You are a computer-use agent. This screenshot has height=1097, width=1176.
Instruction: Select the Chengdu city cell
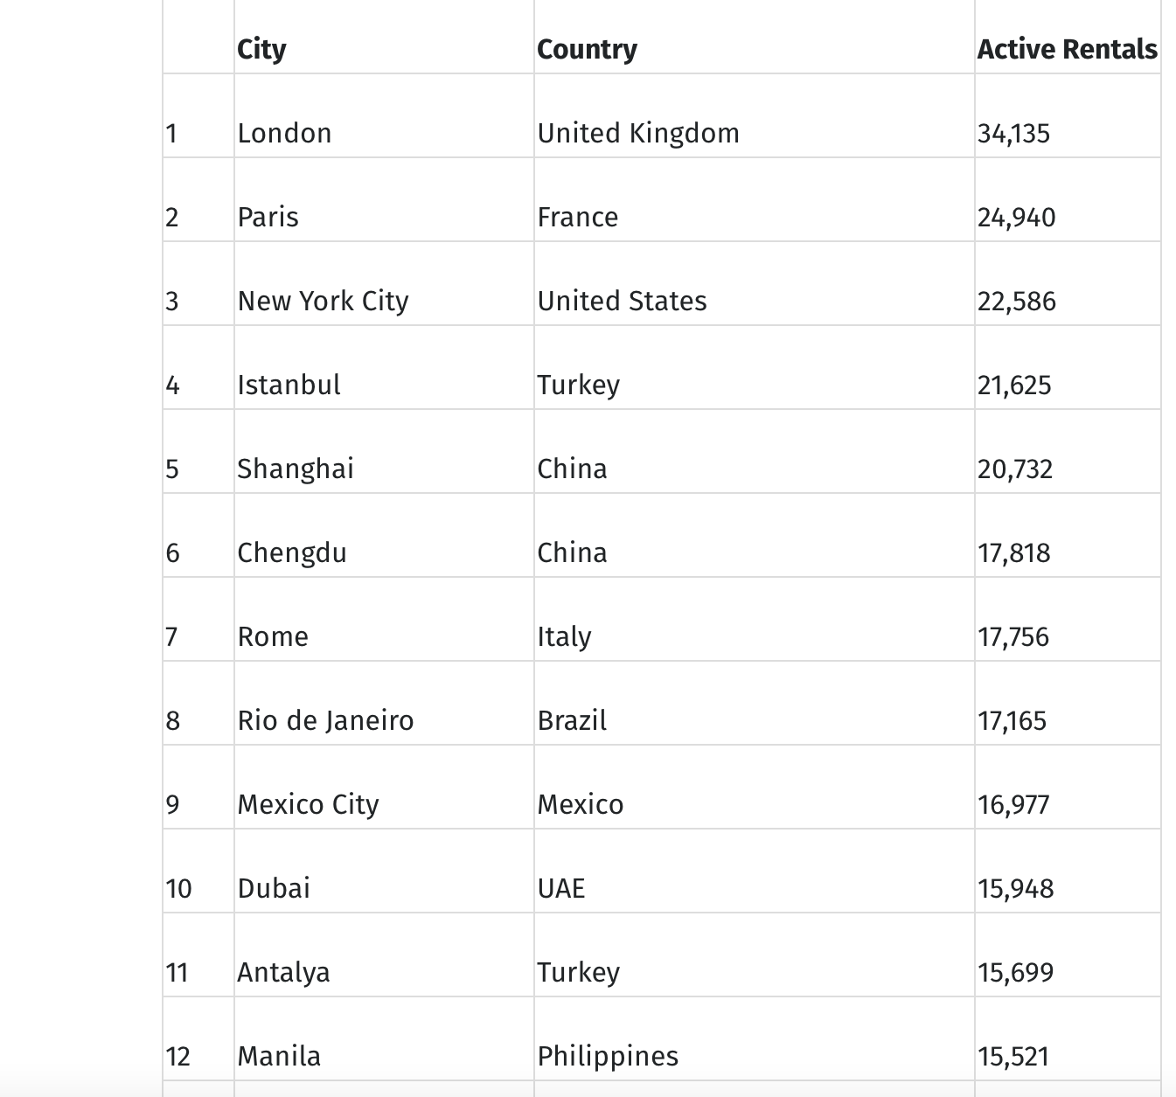pos(292,552)
